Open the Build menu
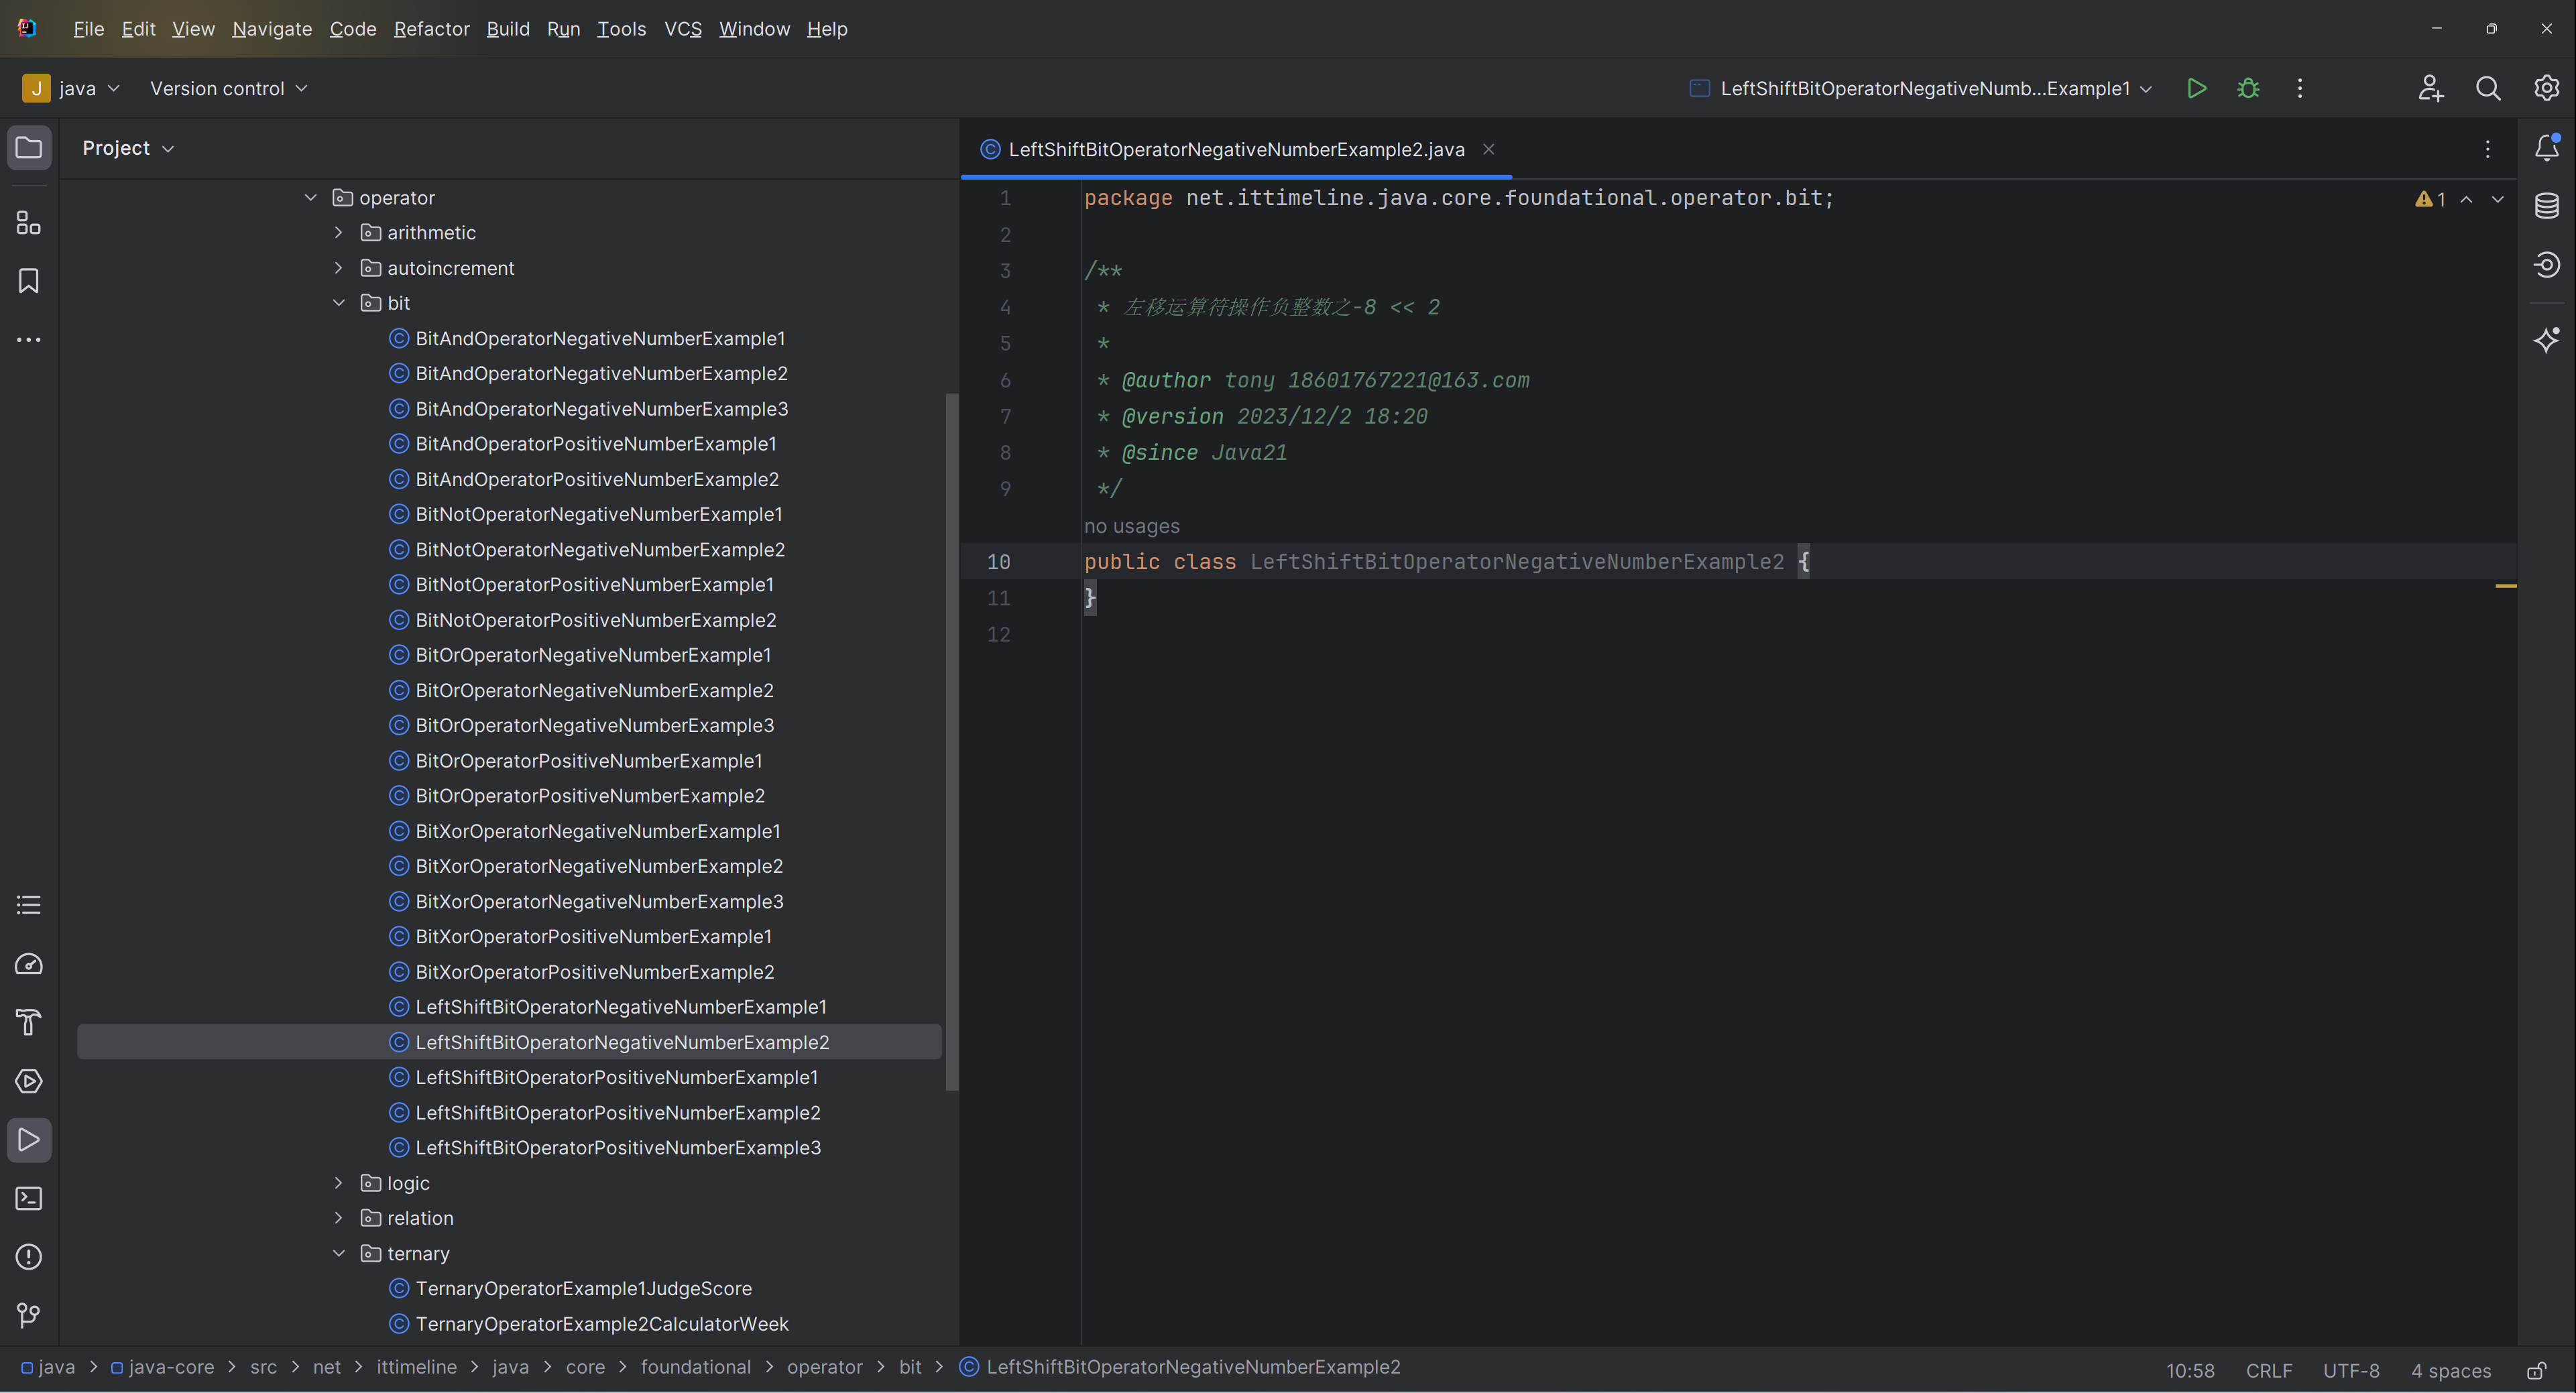Screen dimensions: 2576x1393 point(508,29)
